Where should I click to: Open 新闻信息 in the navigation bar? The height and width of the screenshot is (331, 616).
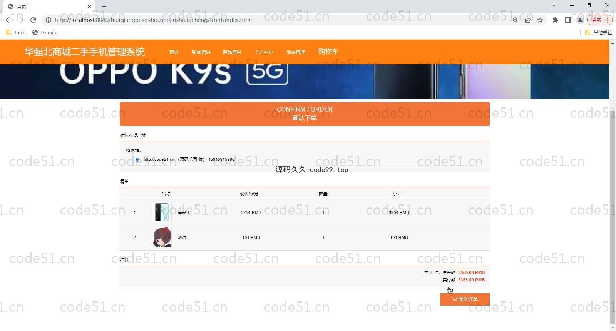point(201,52)
